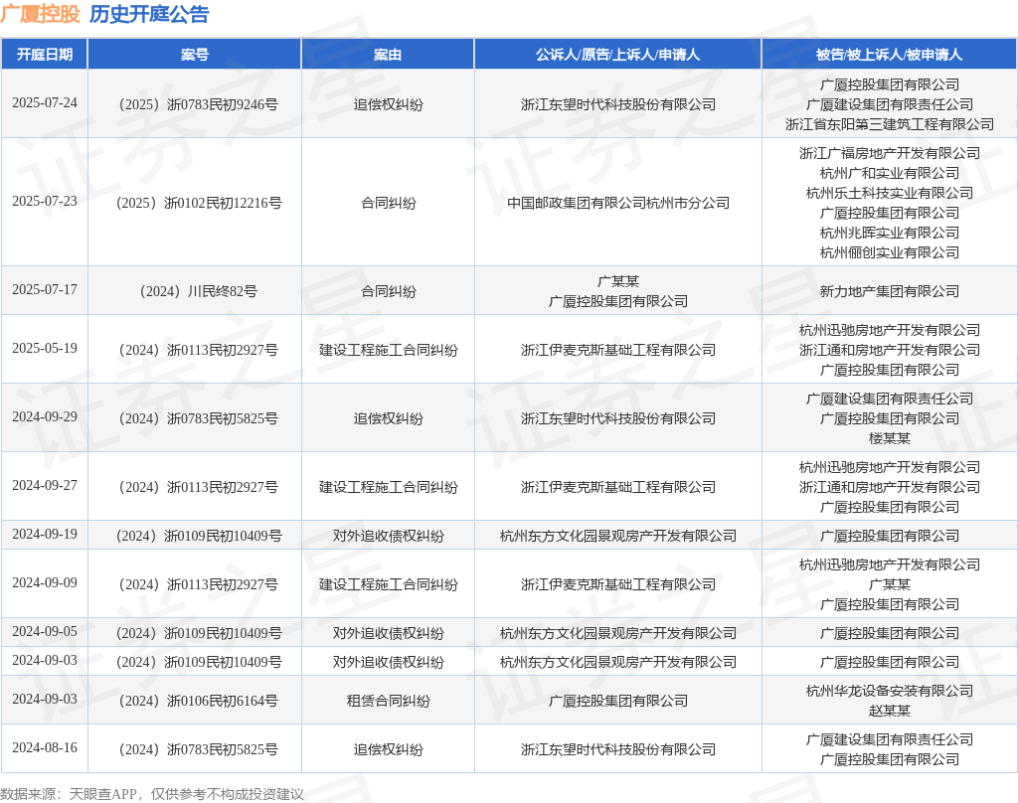Click the date 2025-07-24
Screen dimensions: 1018x803
tap(44, 103)
